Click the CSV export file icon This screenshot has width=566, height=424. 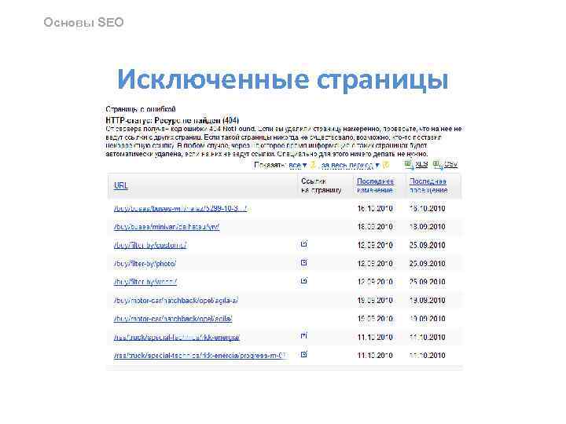pos(437,165)
